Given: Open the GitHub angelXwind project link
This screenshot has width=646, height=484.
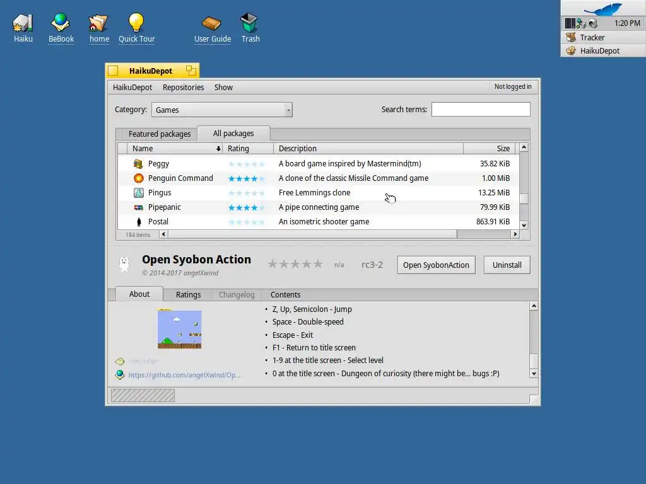Looking at the screenshot, I should pyautogui.click(x=185, y=375).
